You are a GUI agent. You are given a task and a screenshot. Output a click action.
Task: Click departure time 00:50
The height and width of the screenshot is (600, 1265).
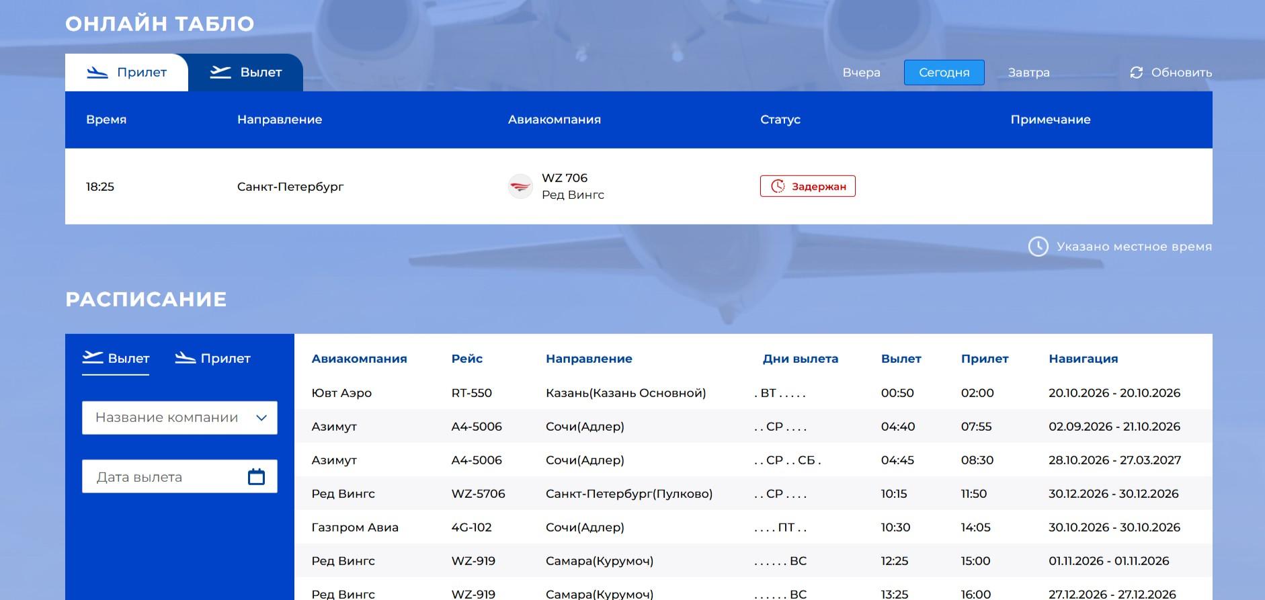point(897,393)
